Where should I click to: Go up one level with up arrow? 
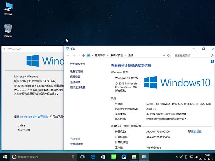click(83, 55)
